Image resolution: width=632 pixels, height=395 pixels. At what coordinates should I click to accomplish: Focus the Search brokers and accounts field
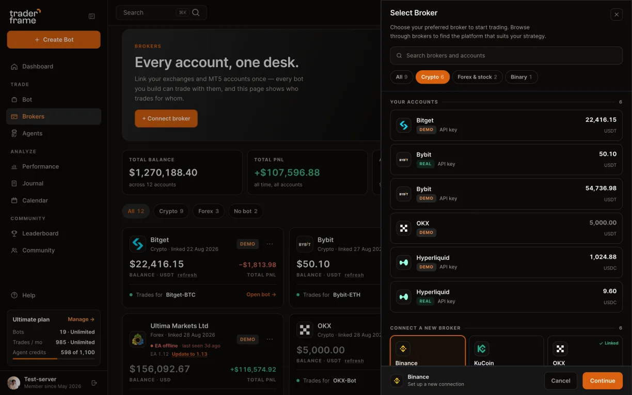507,56
